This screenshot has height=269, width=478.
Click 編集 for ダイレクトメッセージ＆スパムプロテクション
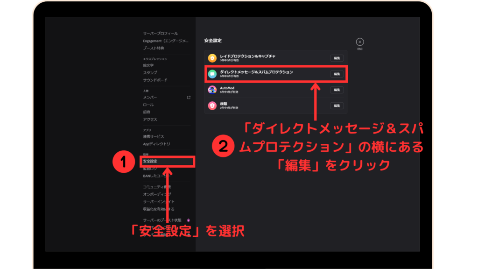[337, 74]
